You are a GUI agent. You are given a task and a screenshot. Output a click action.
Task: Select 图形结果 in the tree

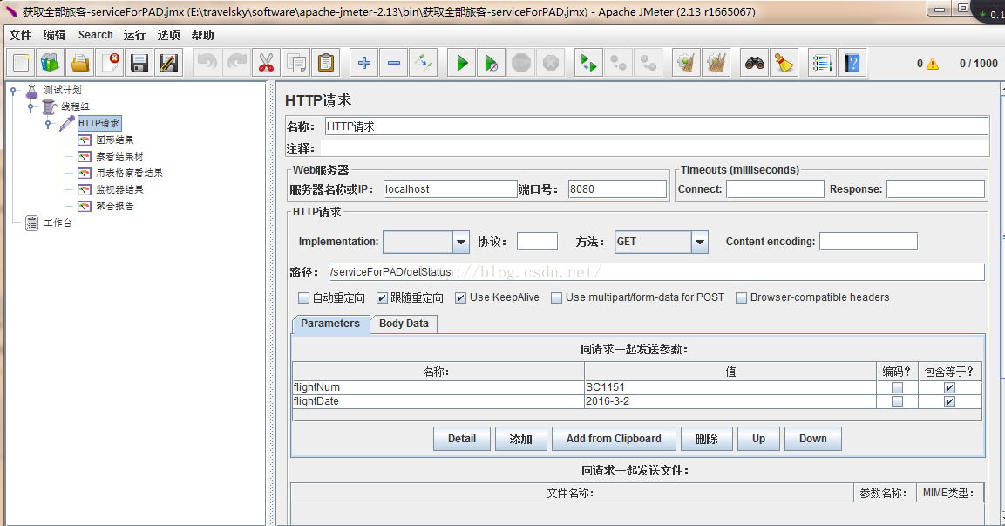[115, 140]
